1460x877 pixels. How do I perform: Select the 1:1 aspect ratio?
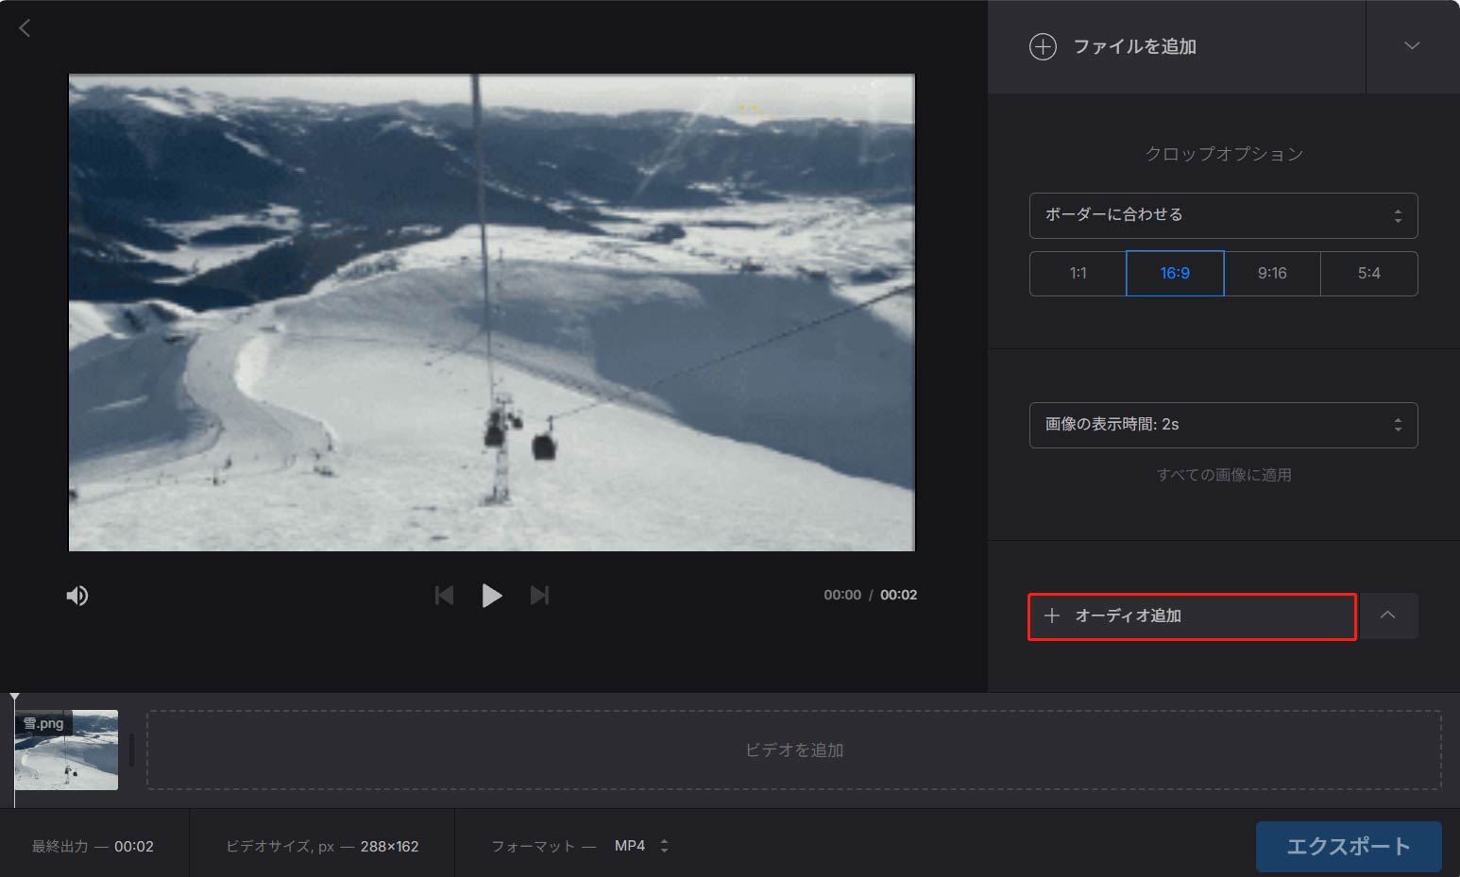point(1077,273)
